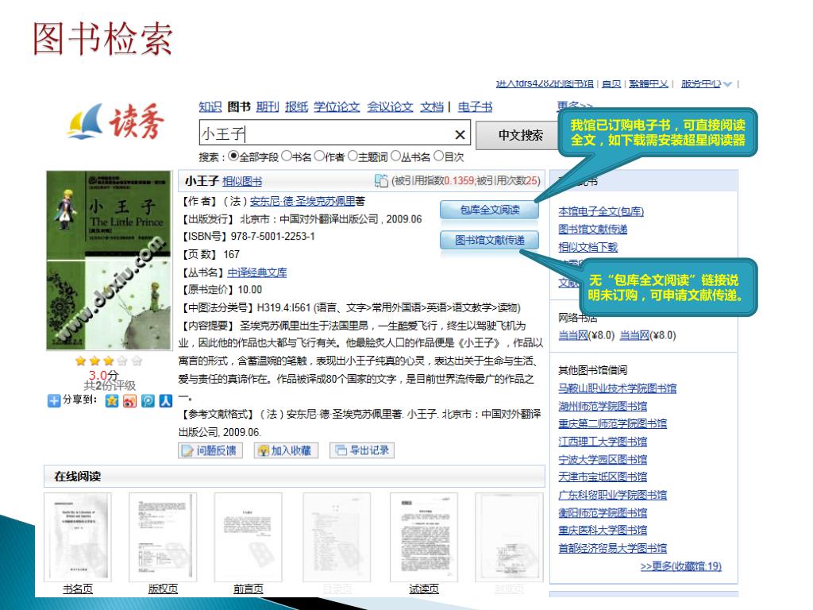Switch to the 会议论文 search tab
Image resolution: width=813 pixels, height=610 pixels.
(x=390, y=107)
